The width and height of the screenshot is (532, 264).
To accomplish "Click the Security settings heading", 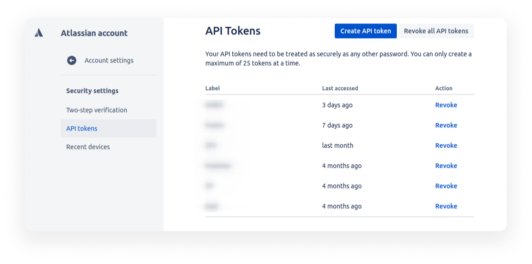I will (x=92, y=91).
